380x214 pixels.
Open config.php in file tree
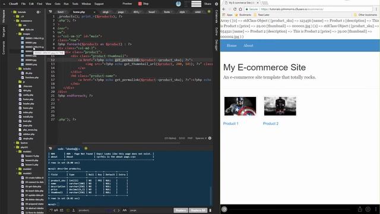point(28,95)
